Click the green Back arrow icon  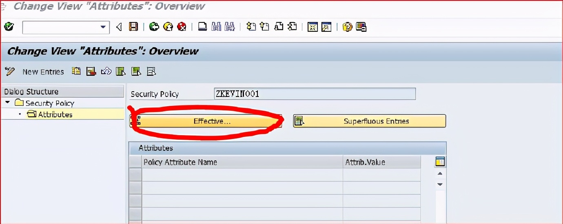[154, 27]
